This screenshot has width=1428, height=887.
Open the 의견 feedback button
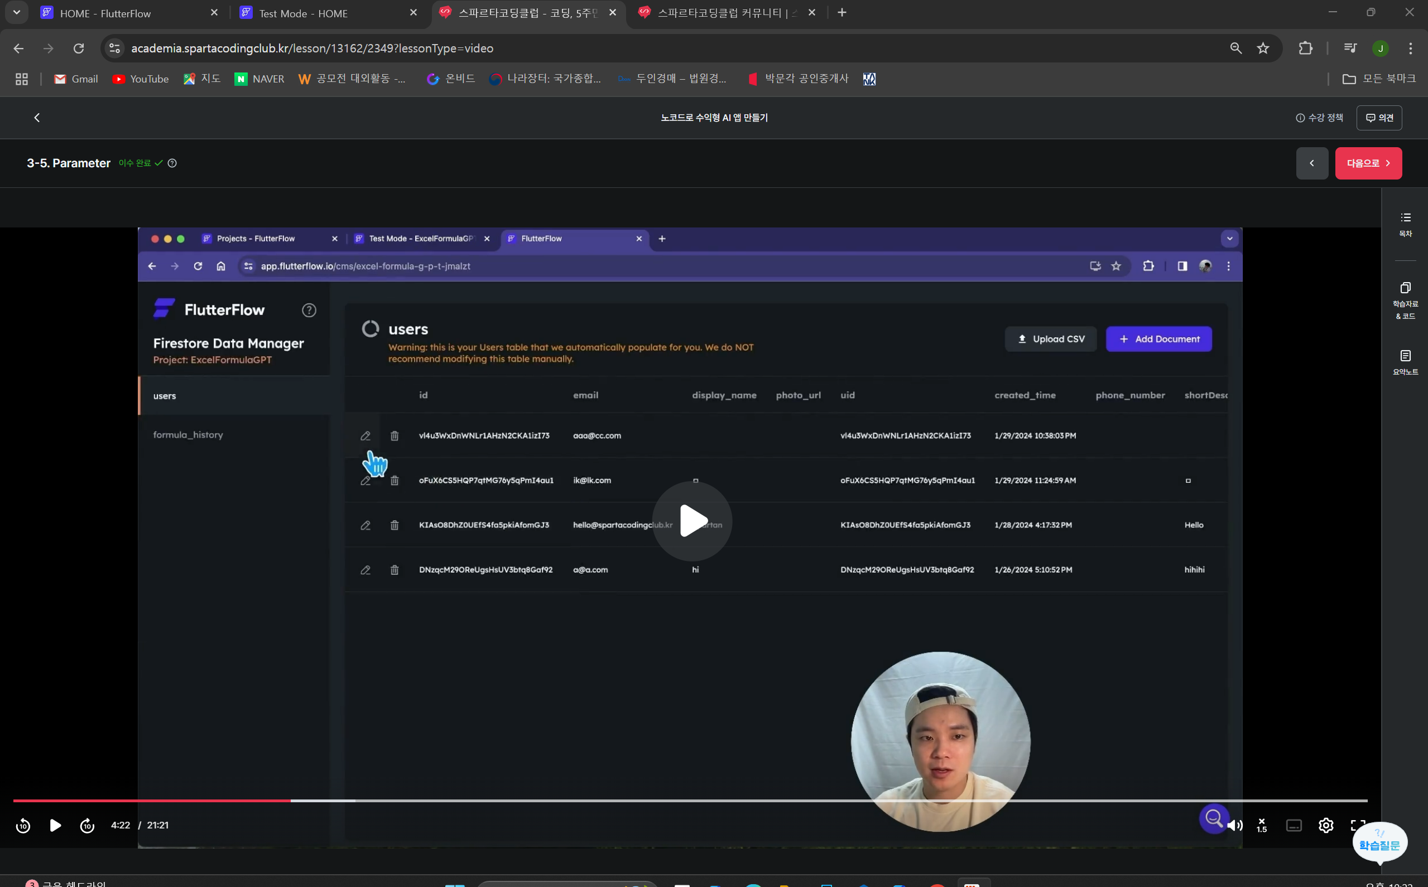pyautogui.click(x=1379, y=118)
